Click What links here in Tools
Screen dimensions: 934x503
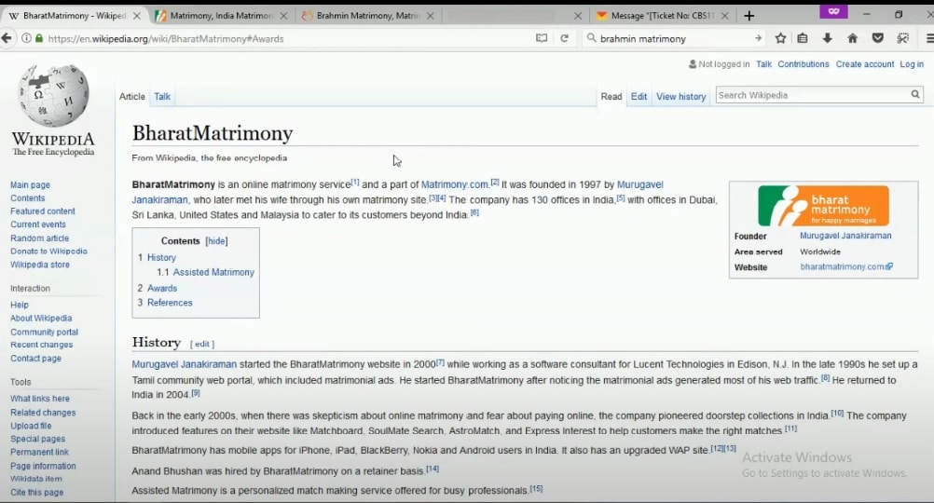point(39,399)
